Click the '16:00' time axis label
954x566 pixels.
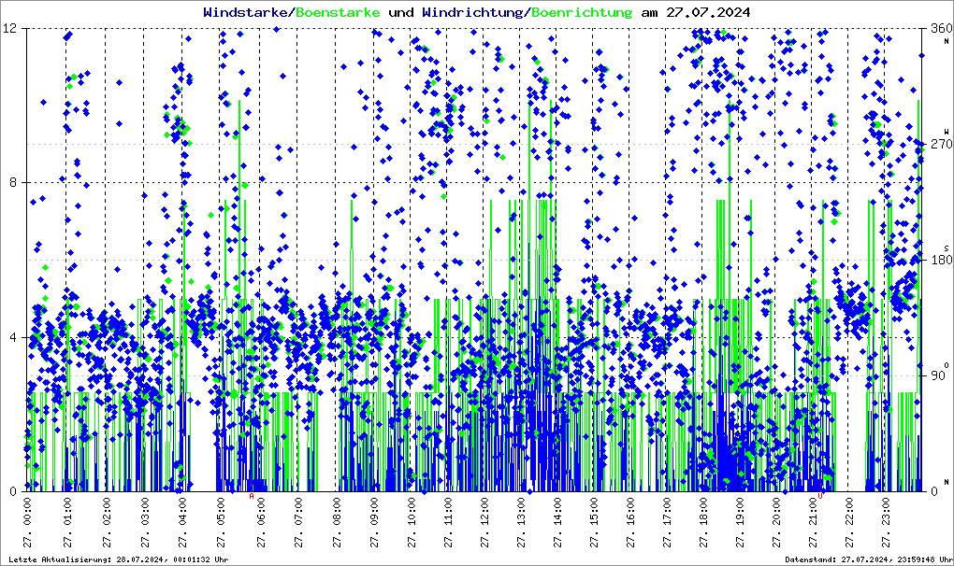[x=631, y=513]
